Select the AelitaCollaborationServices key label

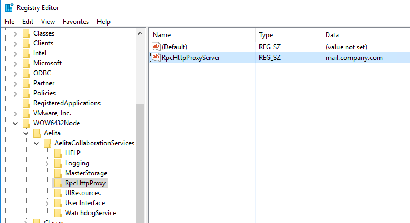[x=94, y=143]
